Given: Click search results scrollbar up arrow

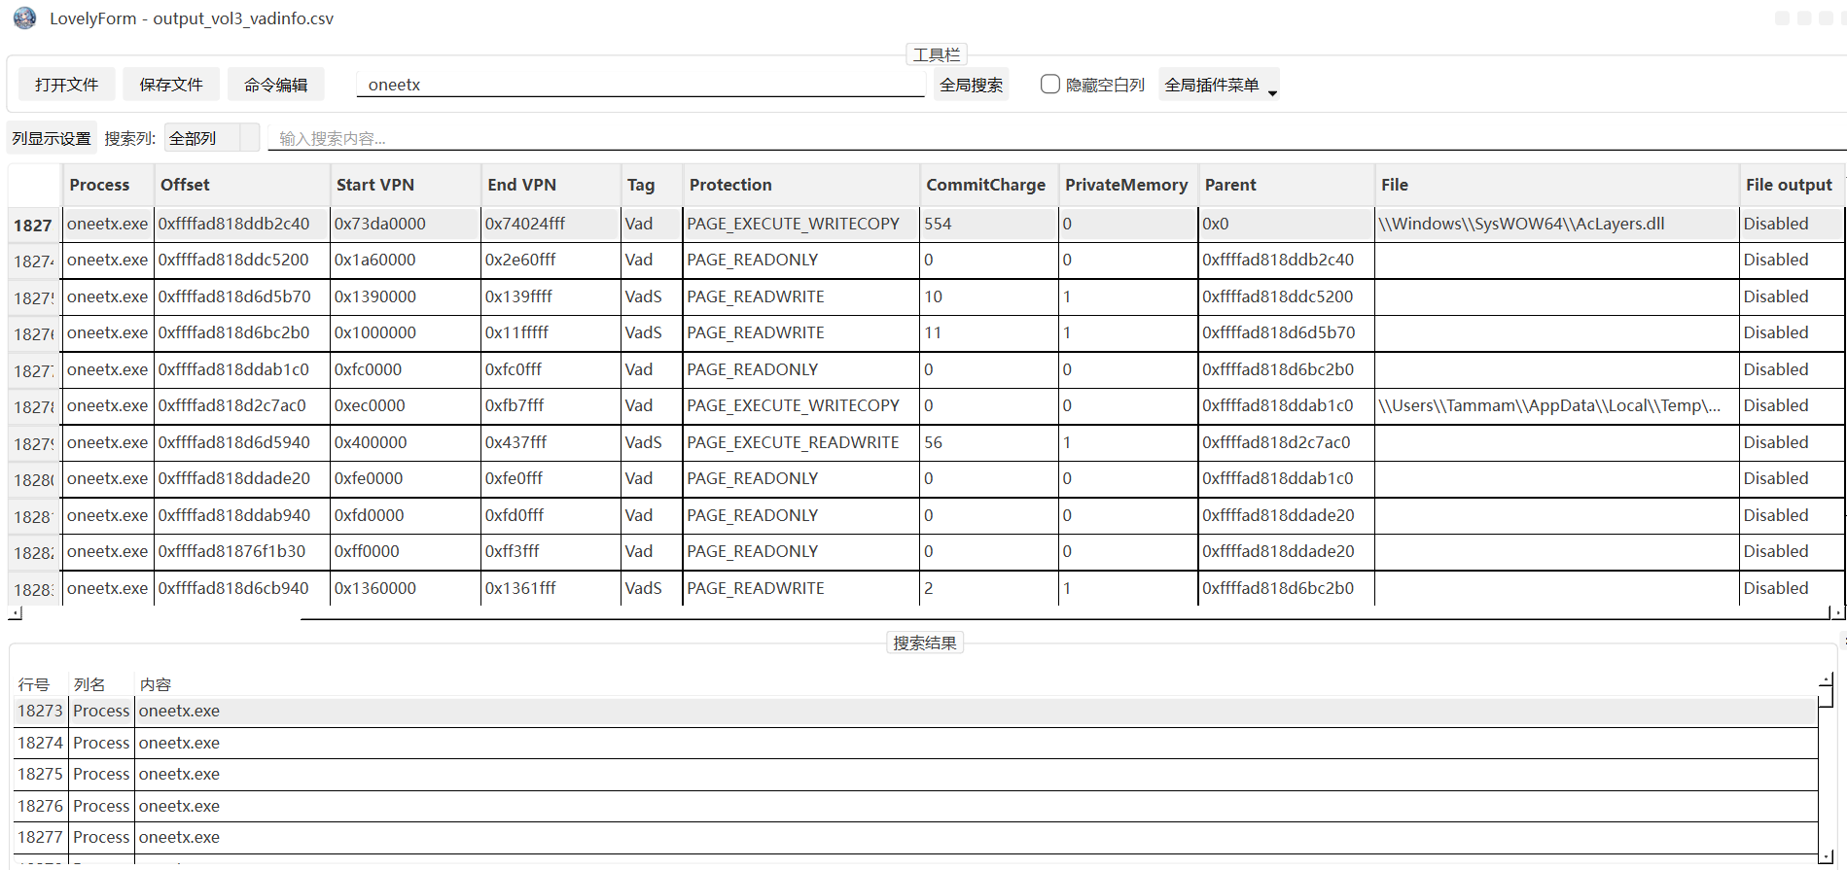Looking at the screenshot, I should click(x=1826, y=679).
